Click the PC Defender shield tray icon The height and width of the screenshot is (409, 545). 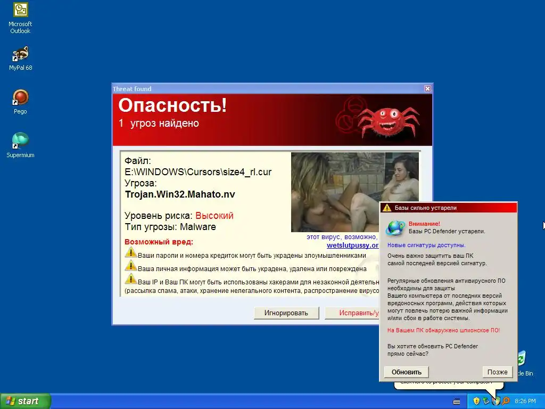pos(496,401)
